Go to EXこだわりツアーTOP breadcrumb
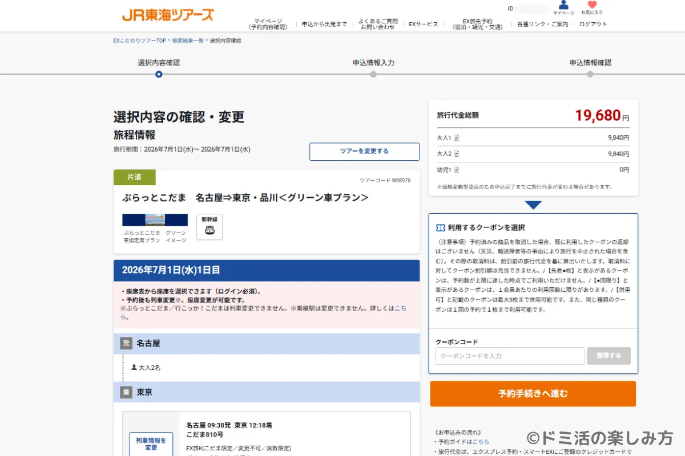Image resolution: width=685 pixels, height=456 pixels. [x=140, y=41]
